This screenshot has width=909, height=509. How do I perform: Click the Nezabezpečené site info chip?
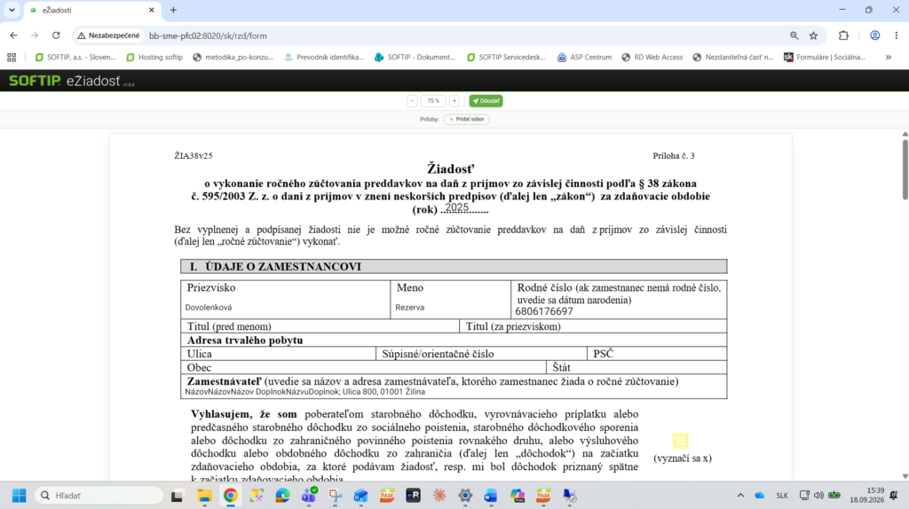[x=108, y=35]
